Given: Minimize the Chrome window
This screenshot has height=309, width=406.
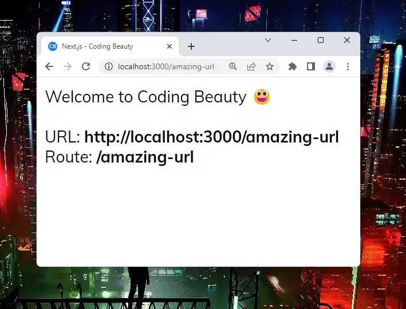Looking at the screenshot, I should [x=294, y=40].
